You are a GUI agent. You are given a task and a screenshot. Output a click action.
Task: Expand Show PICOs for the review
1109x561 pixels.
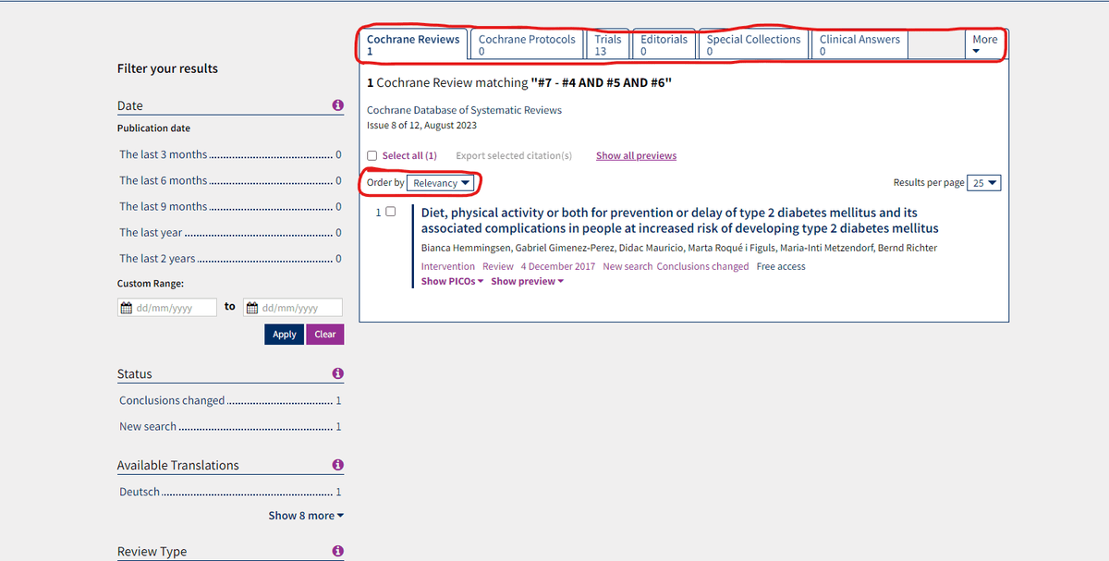click(452, 281)
